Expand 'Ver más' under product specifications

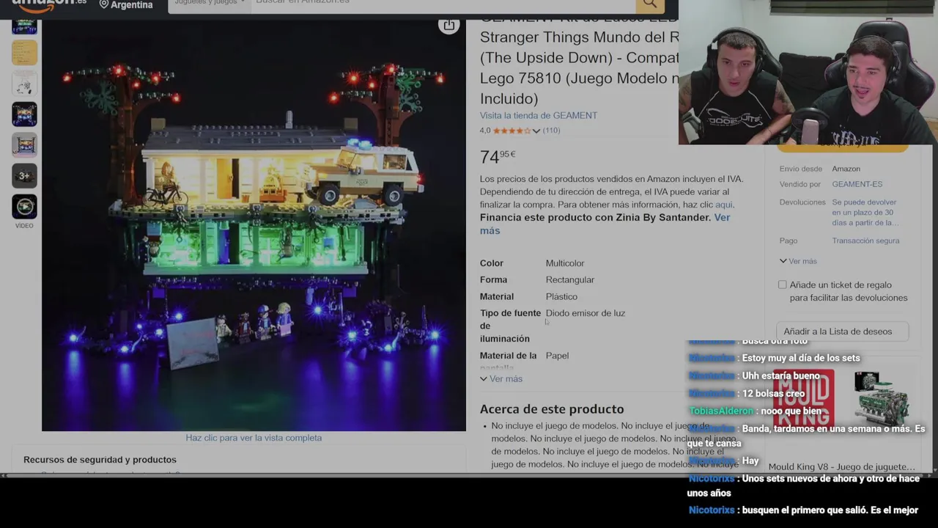tap(501, 379)
